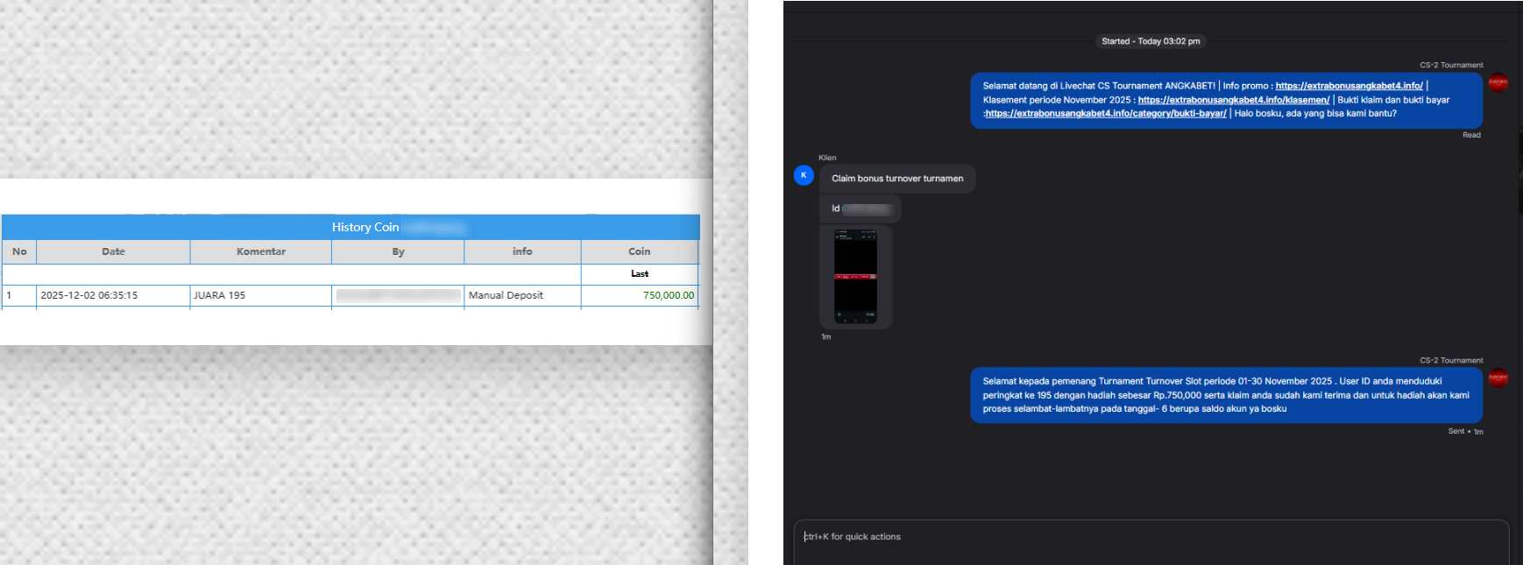Click the client's blue "K" avatar
Screen dimensions: 1523x565
[804, 175]
